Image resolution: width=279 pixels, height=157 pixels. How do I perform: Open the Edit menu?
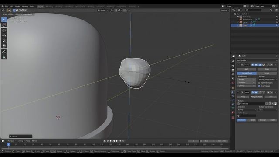[x=11, y=6]
